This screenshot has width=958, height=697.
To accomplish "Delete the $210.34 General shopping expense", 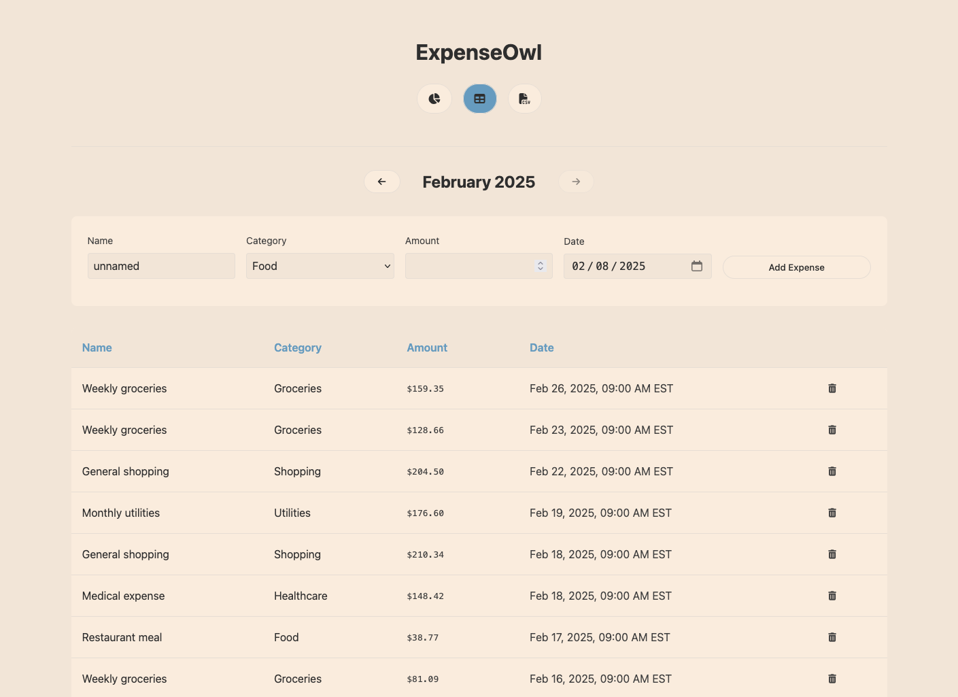I will [x=832, y=554].
